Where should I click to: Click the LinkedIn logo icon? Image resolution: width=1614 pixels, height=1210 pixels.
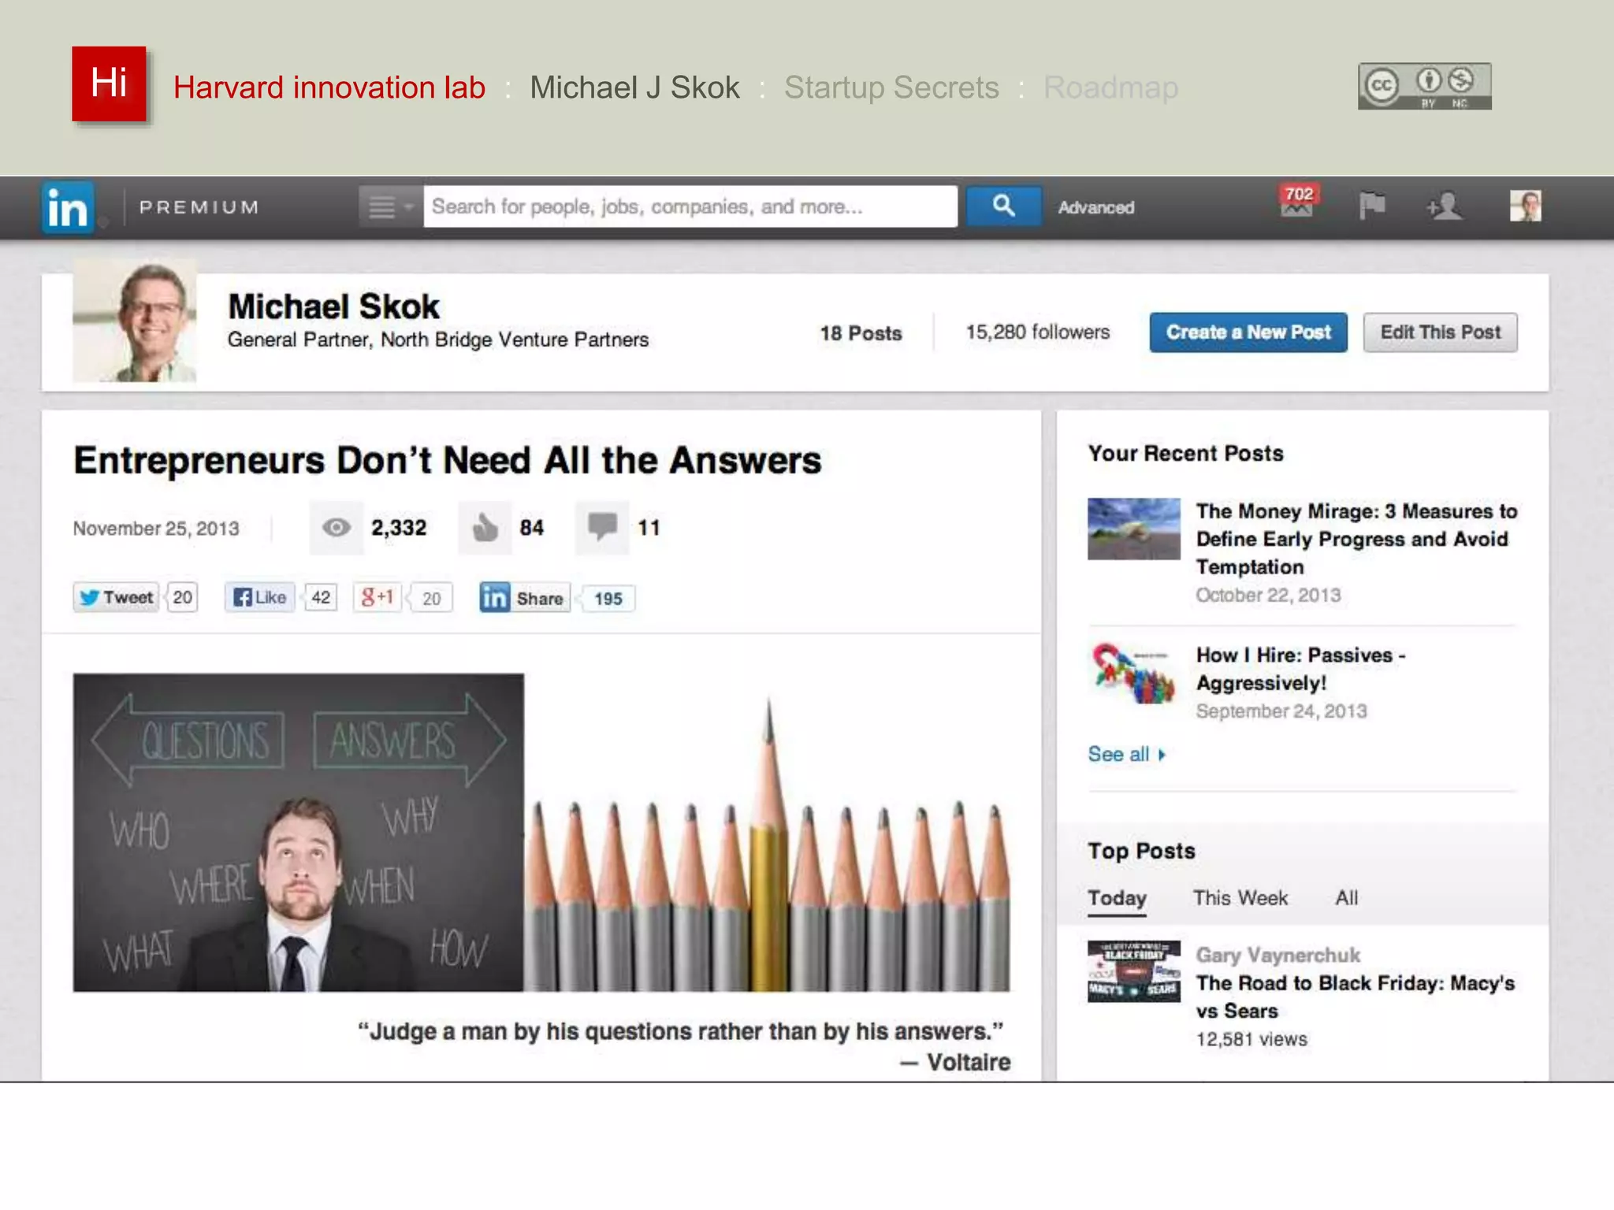[x=68, y=208]
